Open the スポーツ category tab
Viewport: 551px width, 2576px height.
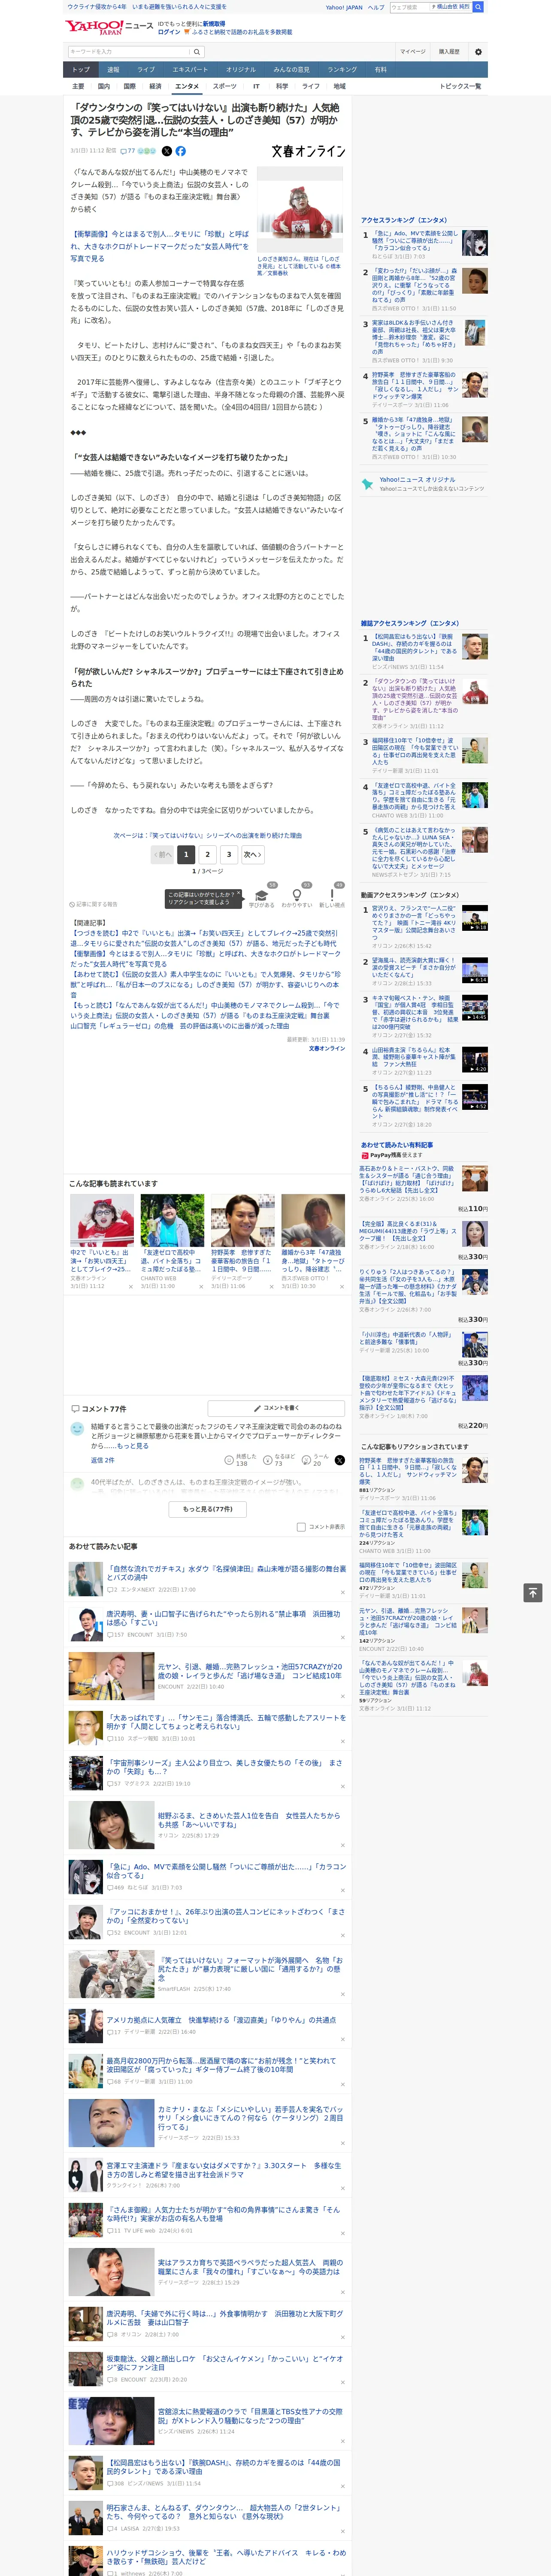point(225,86)
